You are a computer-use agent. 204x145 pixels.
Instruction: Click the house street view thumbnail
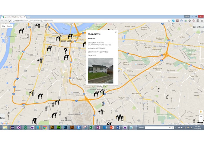(x=101, y=71)
